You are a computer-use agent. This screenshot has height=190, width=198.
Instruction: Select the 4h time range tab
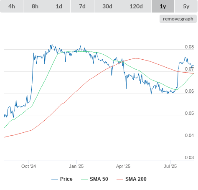12,6
